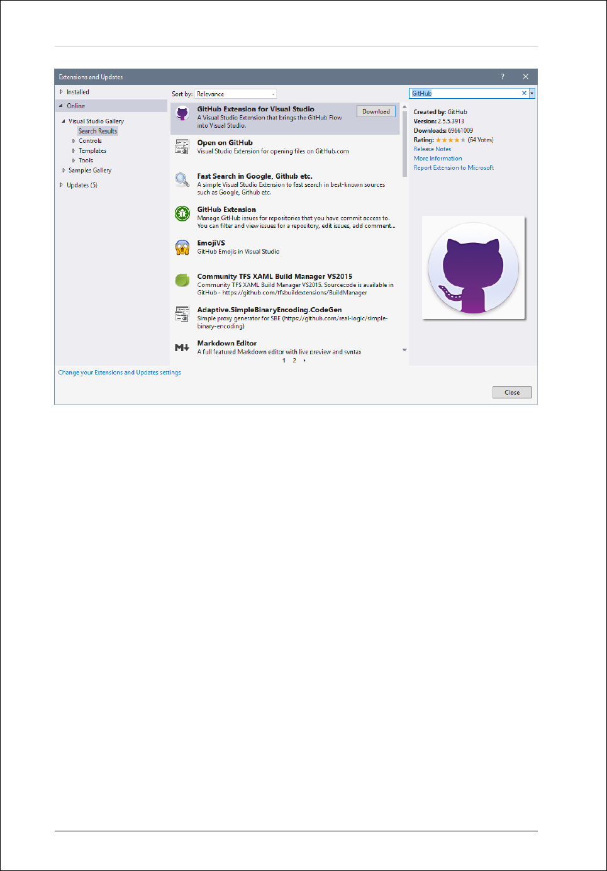Viewport: 607px width, 871px height.
Task: Click the star rating in details
Action: [x=450, y=140]
